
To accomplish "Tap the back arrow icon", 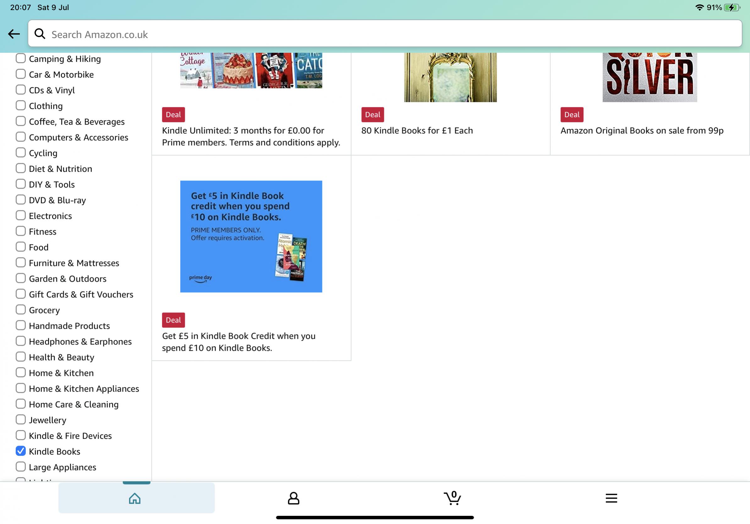I will pos(14,34).
